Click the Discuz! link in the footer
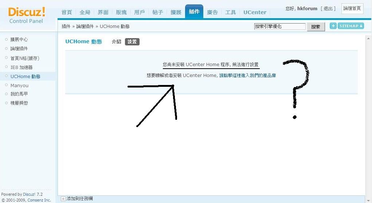 29,194
